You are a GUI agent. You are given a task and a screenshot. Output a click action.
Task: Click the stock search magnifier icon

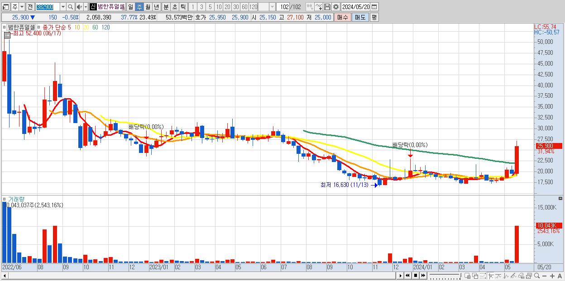coord(71,7)
